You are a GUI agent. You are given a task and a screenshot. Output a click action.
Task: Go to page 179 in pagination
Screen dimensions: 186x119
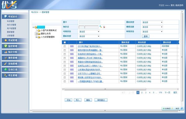coord(160,92)
